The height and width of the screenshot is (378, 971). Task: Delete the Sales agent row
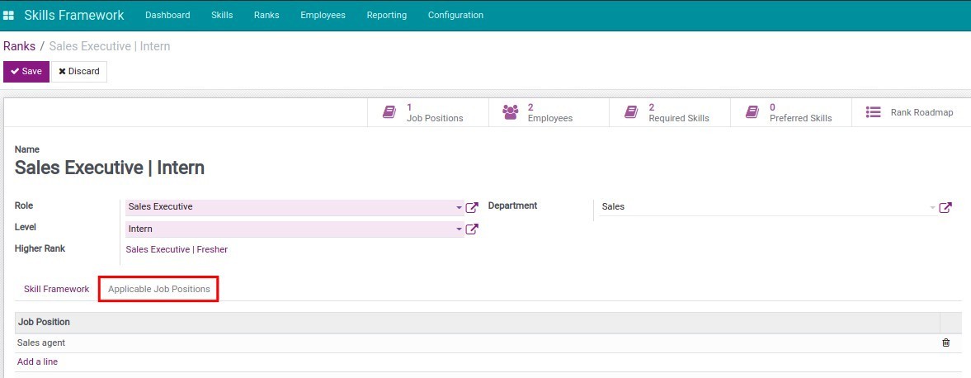click(x=946, y=343)
